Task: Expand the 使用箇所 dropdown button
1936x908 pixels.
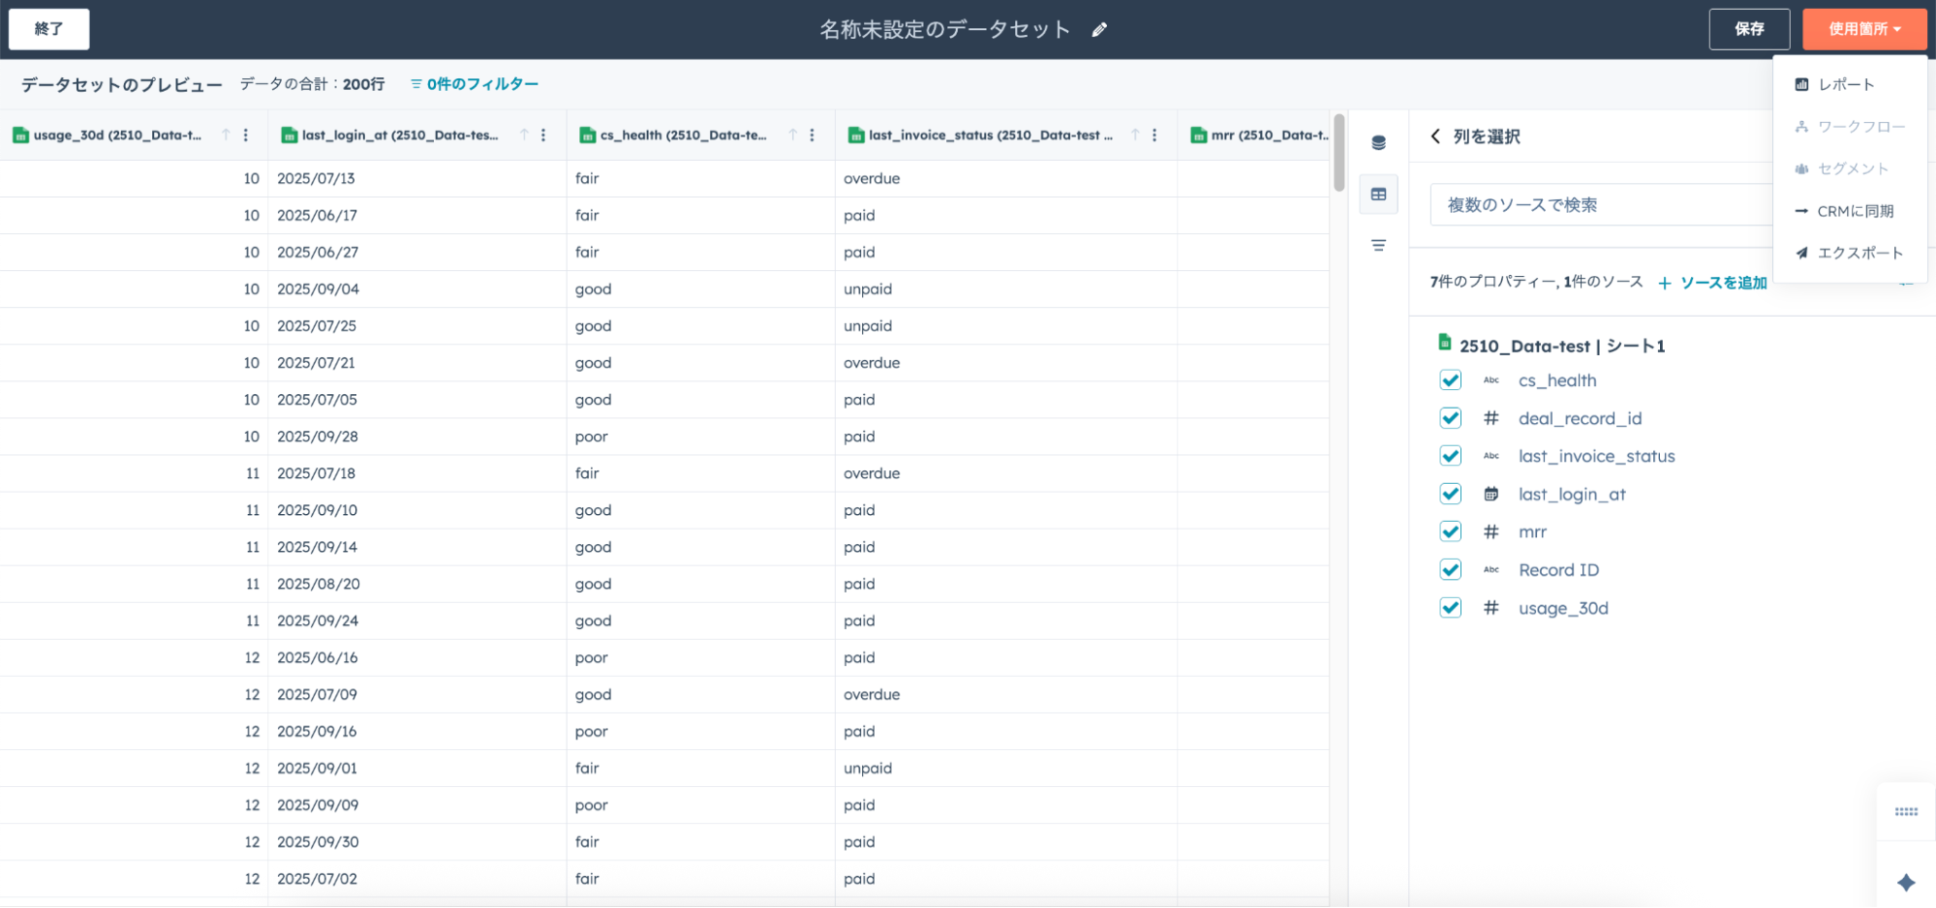Action: point(1863,29)
